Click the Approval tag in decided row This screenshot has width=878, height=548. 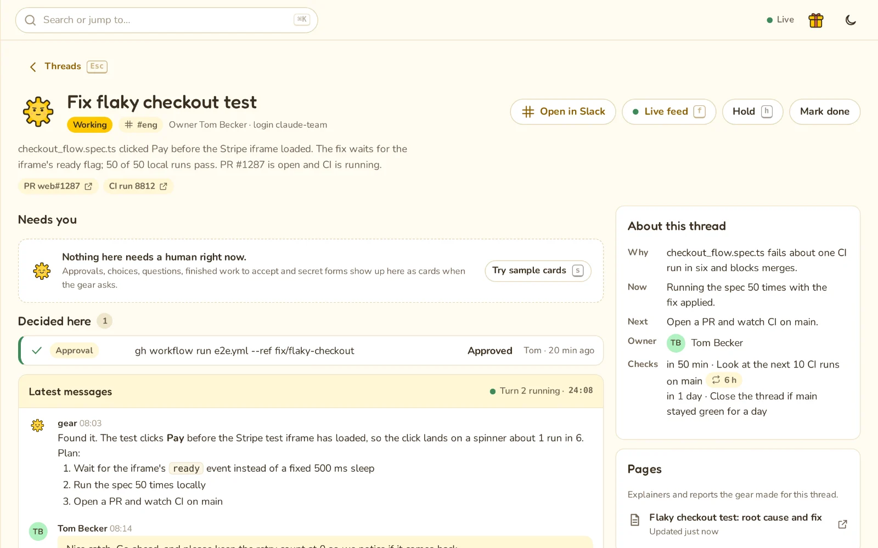(x=74, y=351)
